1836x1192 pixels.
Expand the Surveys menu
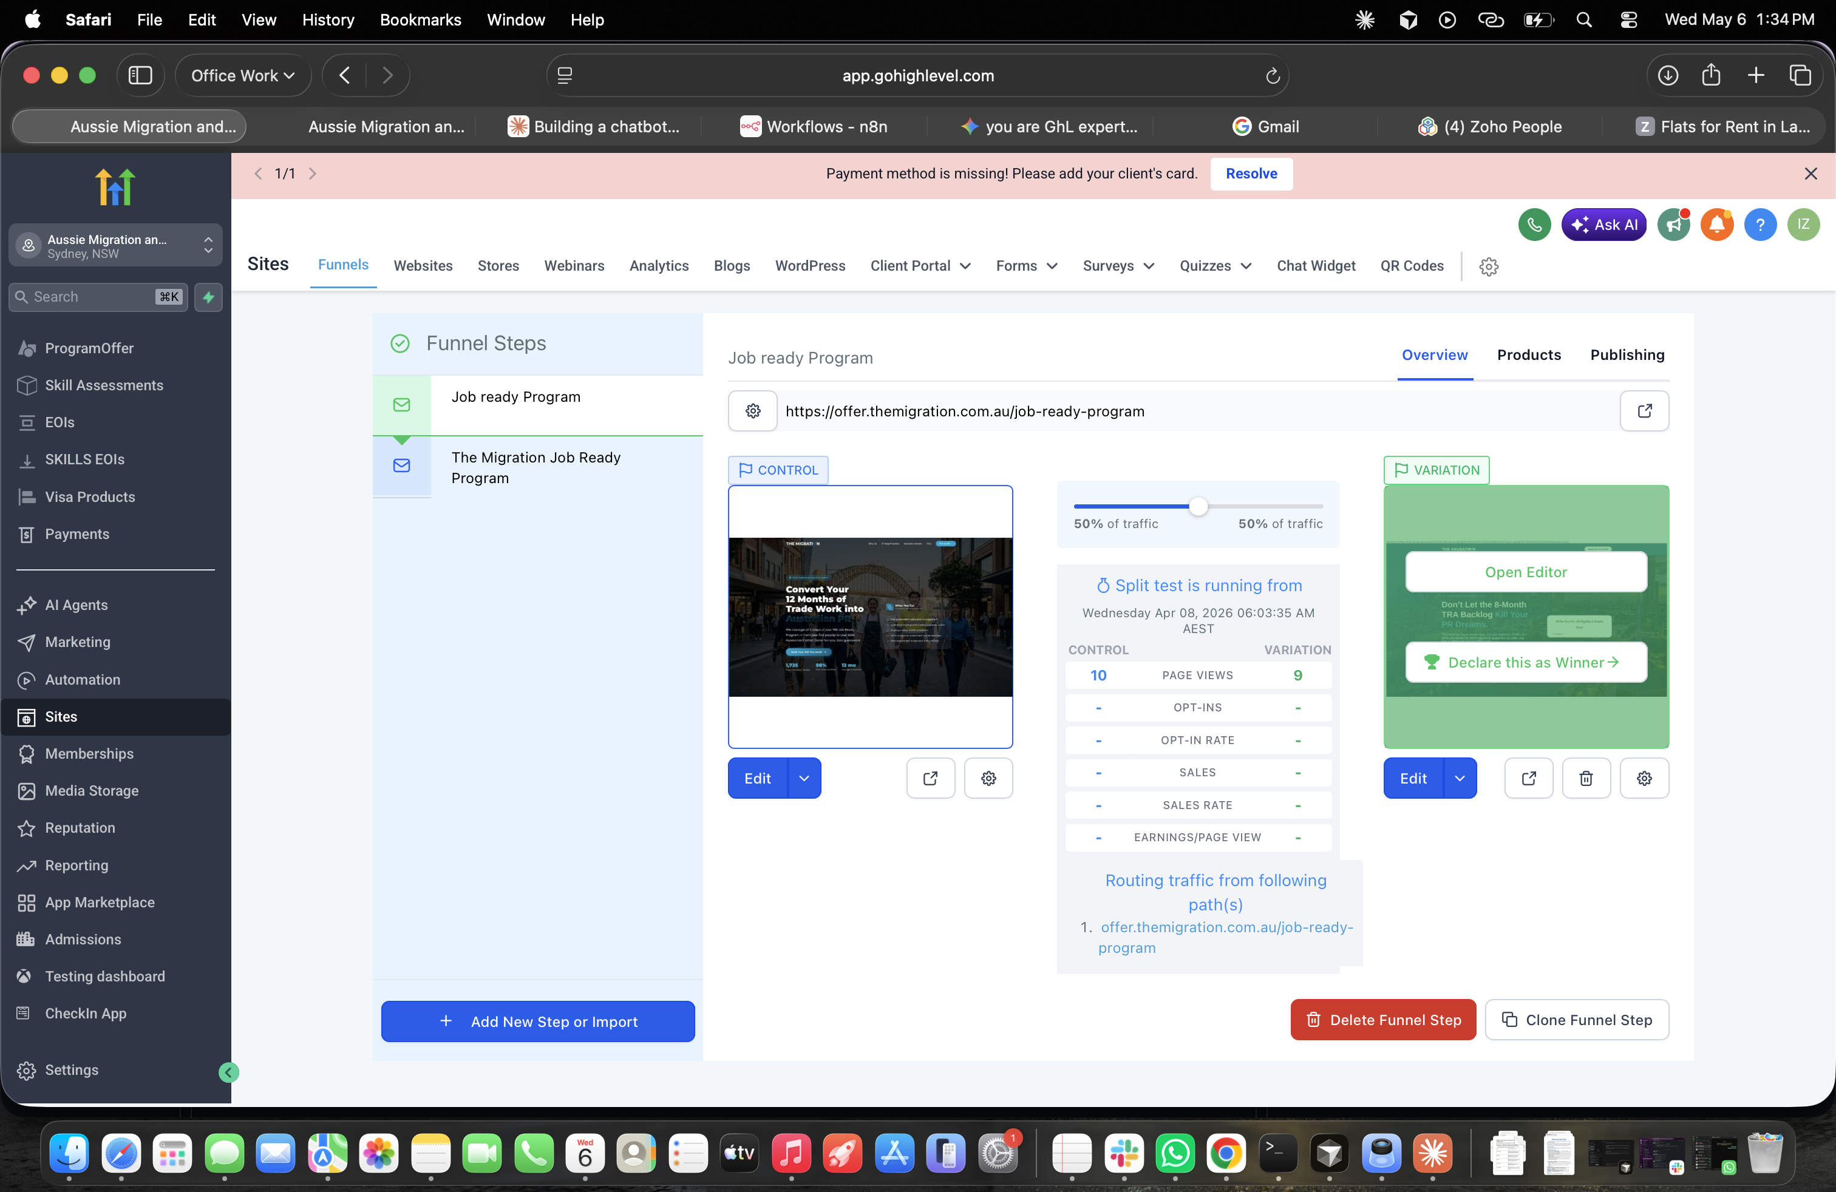1118,266
